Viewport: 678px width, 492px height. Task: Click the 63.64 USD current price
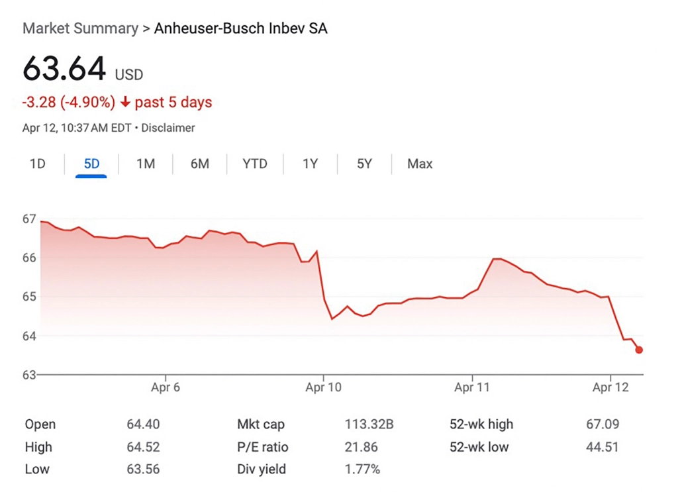point(65,69)
